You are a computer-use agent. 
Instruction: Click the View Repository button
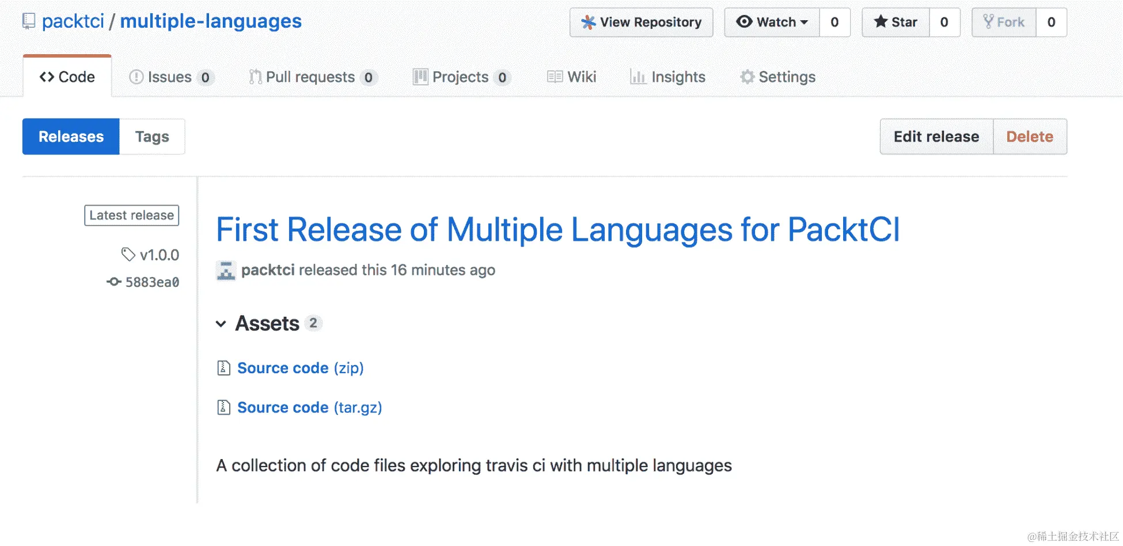pos(641,22)
